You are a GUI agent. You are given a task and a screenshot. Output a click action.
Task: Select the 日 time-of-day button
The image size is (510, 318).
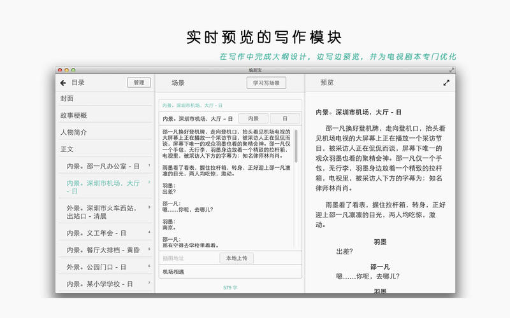285,119
